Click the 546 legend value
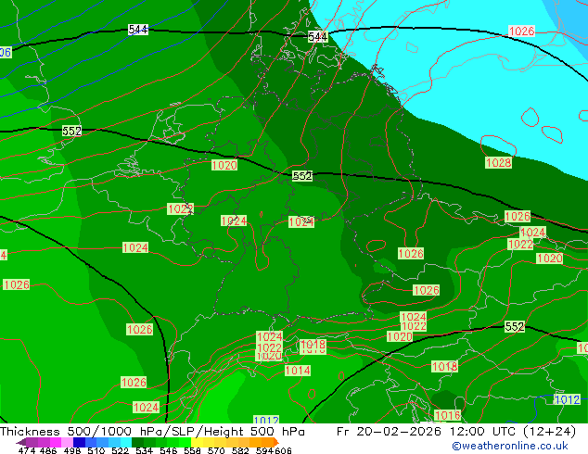This screenshot has height=454, width=588. coord(169,450)
